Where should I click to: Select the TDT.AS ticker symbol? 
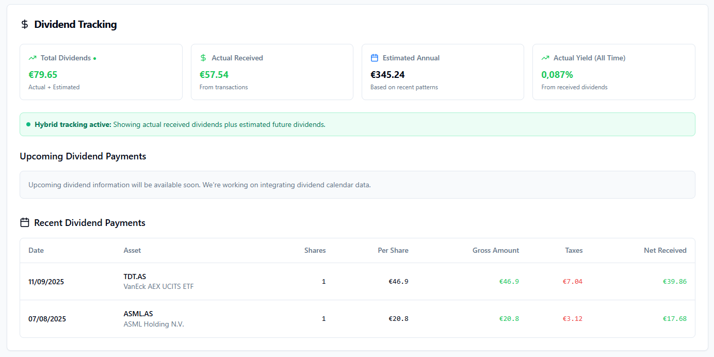pos(135,277)
